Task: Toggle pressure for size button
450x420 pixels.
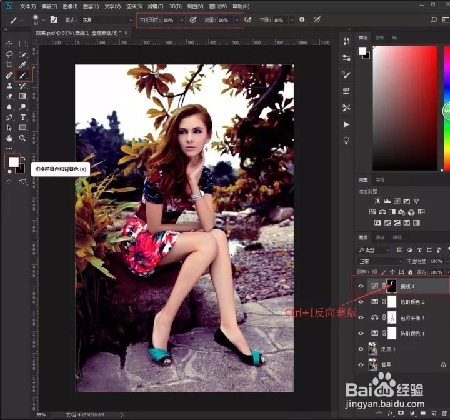Action: pos(317,20)
